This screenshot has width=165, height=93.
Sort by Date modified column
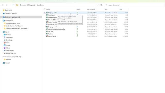pyautogui.click(x=91, y=9)
